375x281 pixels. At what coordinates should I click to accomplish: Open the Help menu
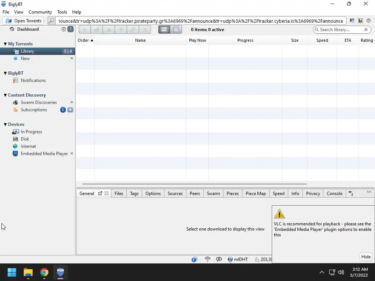point(77,12)
